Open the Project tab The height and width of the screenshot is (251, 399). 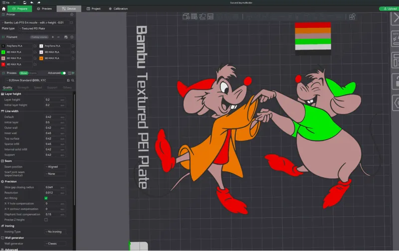coord(93,8)
